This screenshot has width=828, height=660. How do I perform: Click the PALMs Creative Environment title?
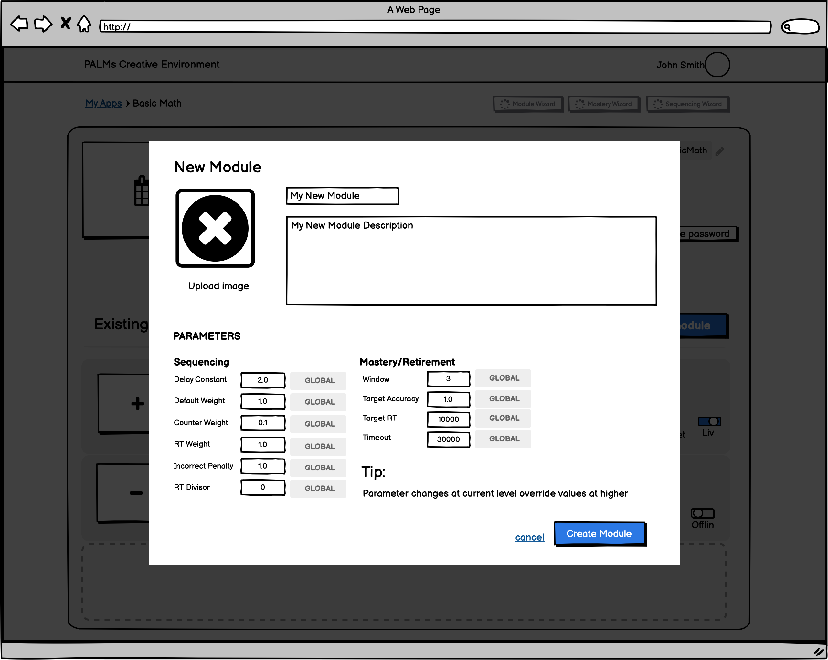(152, 64)
